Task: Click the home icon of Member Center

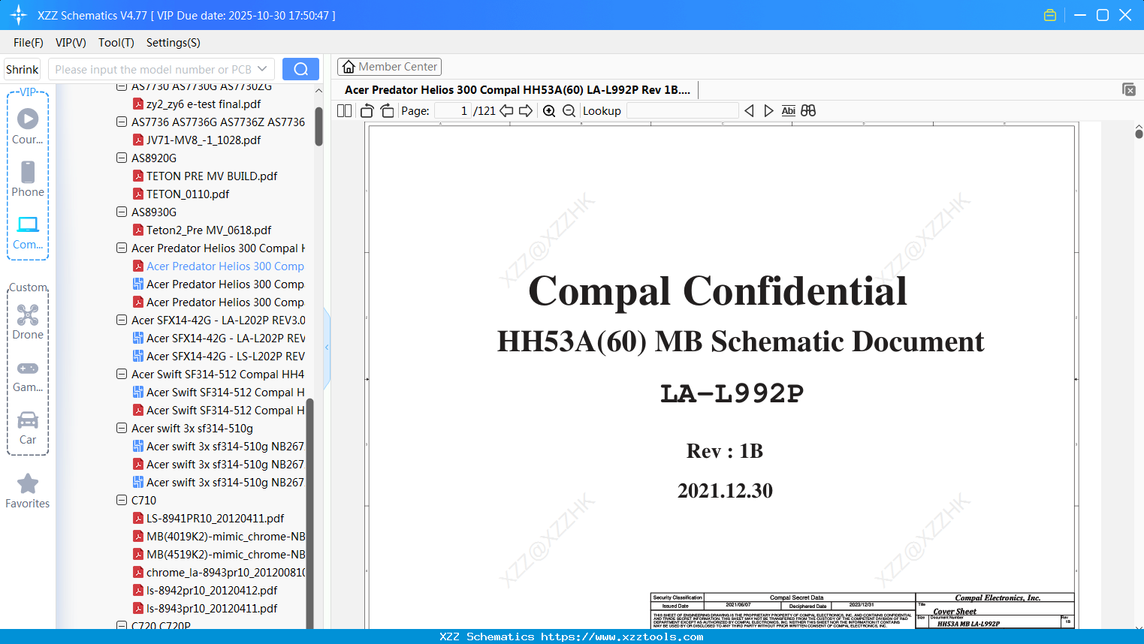Action: coord(349,67)
